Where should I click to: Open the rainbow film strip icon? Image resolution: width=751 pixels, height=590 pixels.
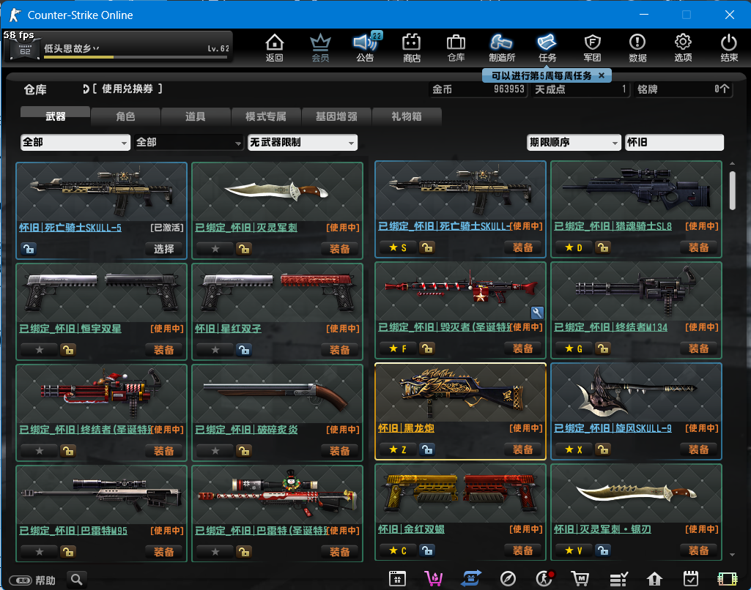(x=727, y=579)
